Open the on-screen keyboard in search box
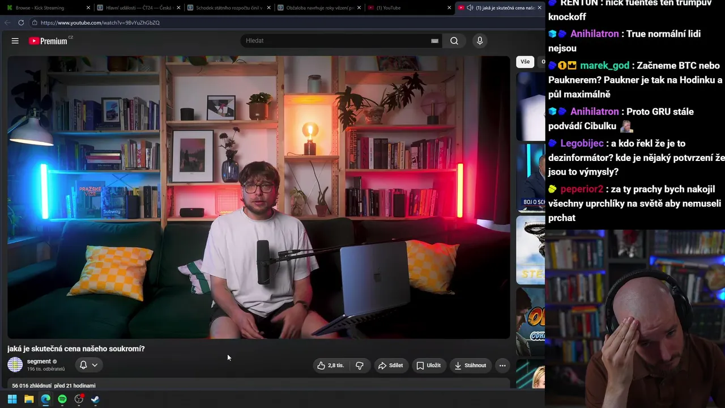The image size is (725, 408). [x=434, y=41]
